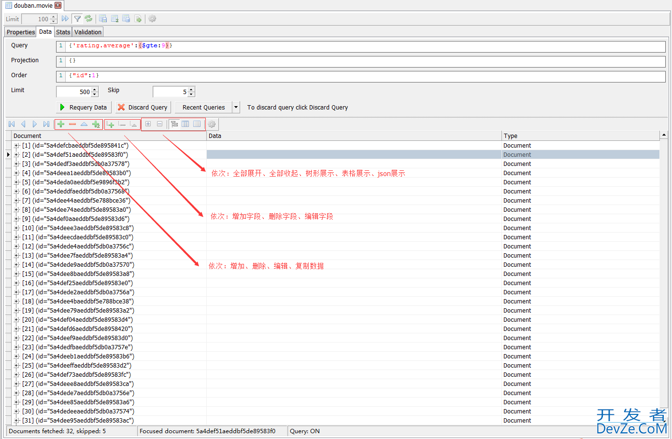Screen dimensions: 672x439
Task: Expand document [10] tree node
Action: coord(16,228)
